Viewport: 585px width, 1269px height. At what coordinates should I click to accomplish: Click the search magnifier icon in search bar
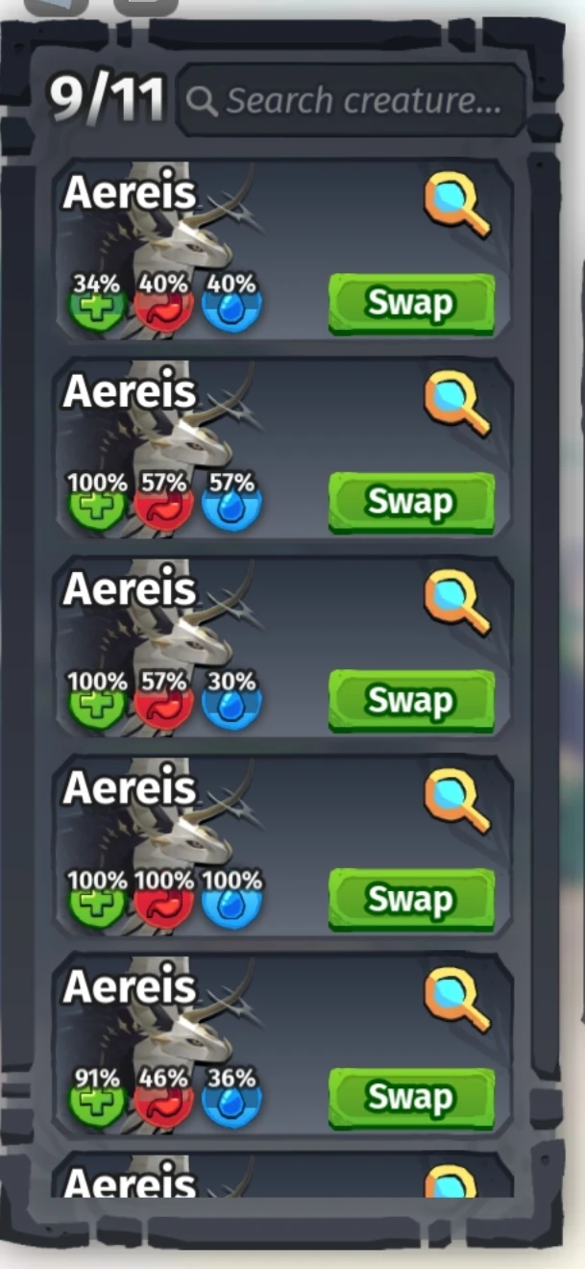202,101
